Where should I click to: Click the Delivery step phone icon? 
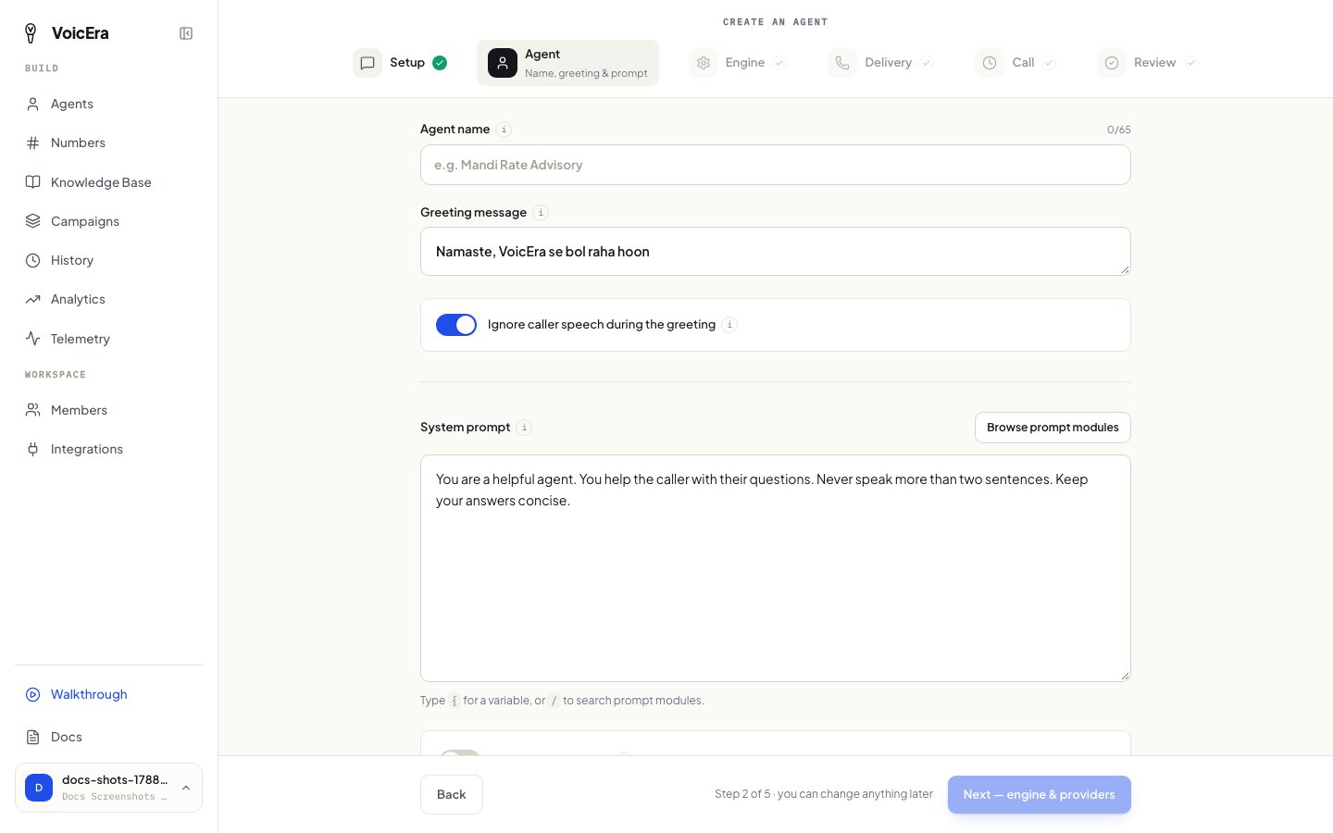tap(842, 63)
